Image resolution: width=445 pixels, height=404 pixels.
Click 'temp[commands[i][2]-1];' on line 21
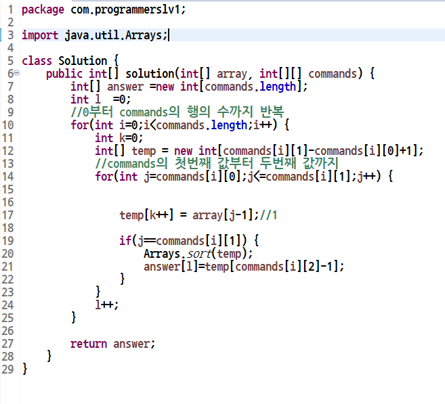[x=275, y=267]
